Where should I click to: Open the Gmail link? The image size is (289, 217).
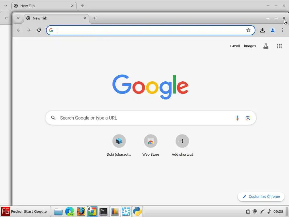pyautogui.click(x=235, y=46)
